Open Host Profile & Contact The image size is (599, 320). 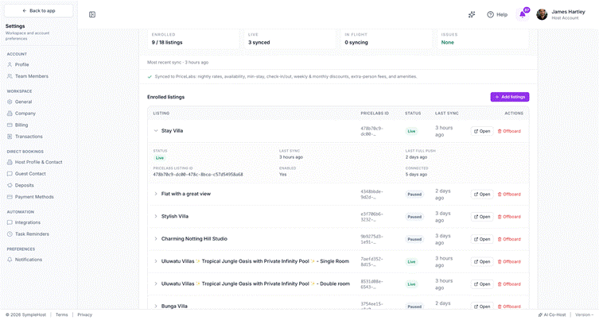pyautogui.click(x=39, y=162)
